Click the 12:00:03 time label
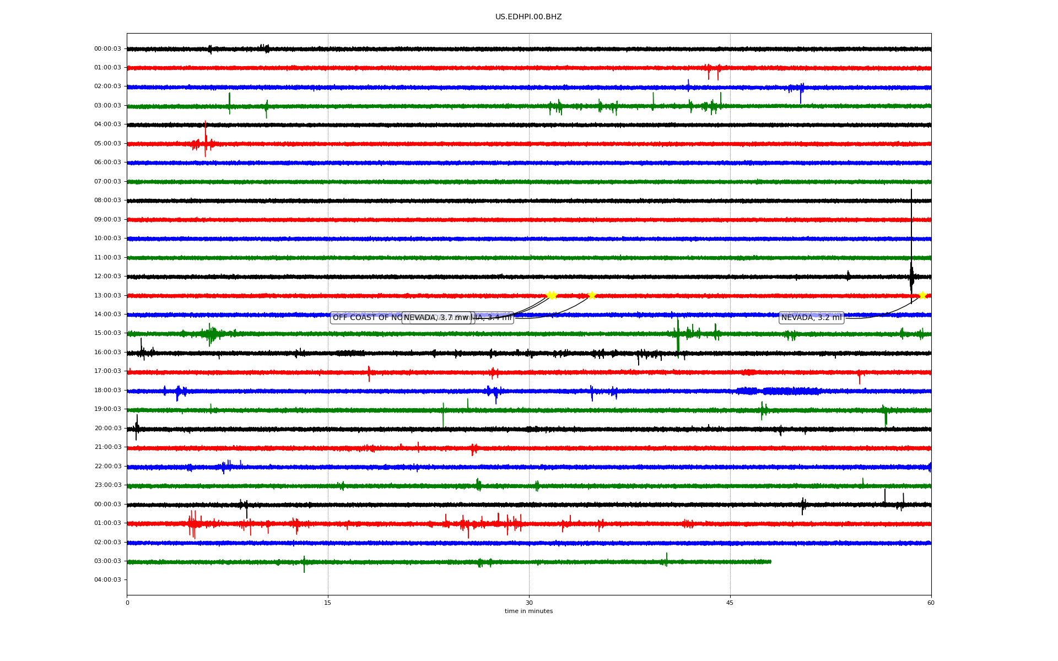The image size is (1058, 661). 107,277
